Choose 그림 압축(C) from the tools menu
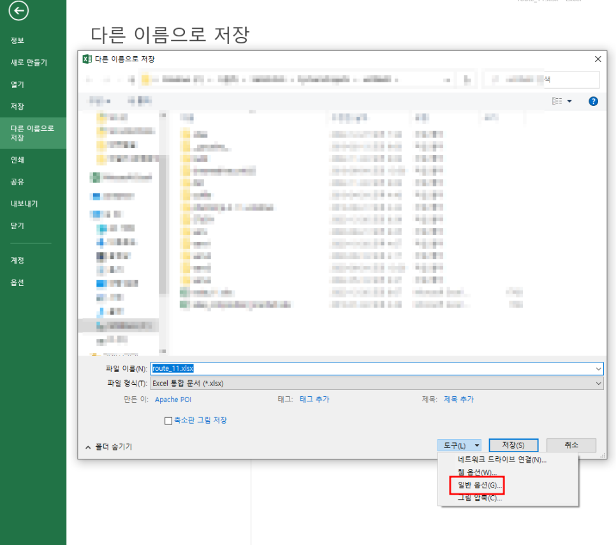The width and height of the screenshot is (616, 545). [x=480, y=498]
